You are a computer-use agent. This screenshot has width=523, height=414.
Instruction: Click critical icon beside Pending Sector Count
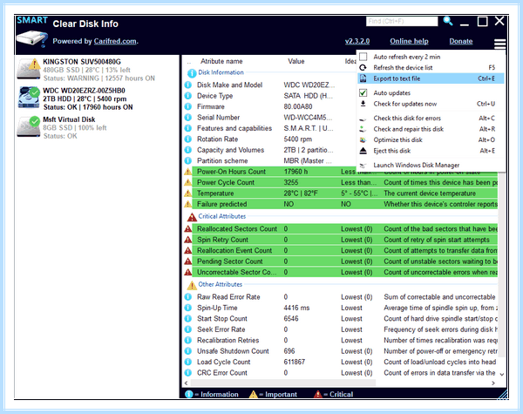188,261
